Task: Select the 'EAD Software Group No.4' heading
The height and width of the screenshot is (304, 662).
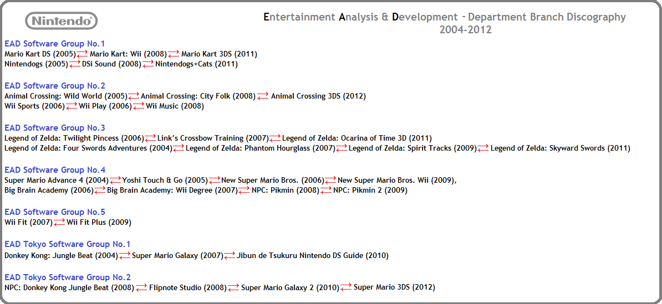Action: [55, 170]
